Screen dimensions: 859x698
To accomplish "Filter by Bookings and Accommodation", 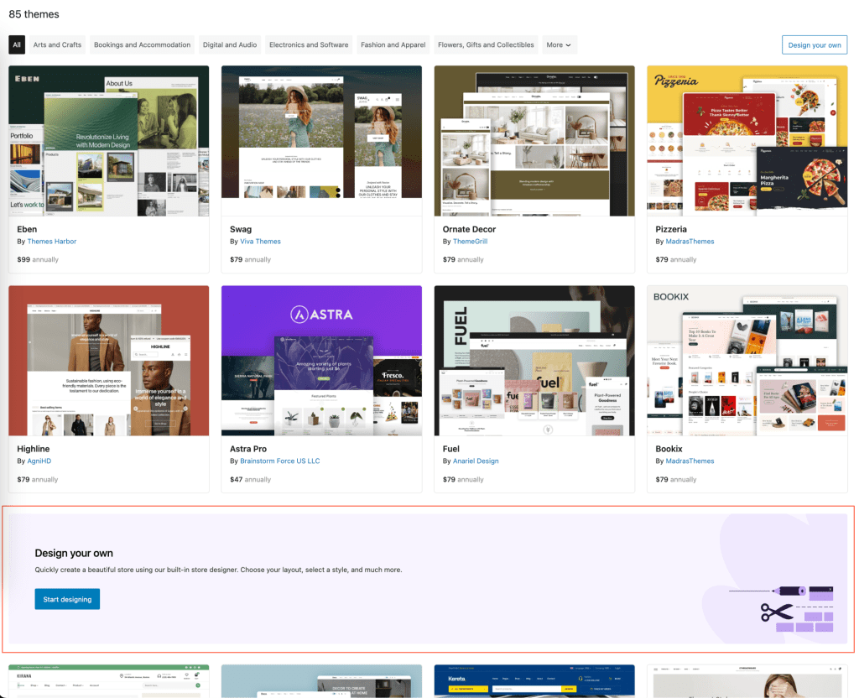I will [x=142, y=45].
